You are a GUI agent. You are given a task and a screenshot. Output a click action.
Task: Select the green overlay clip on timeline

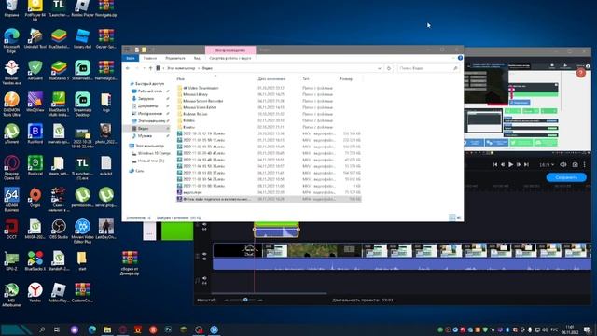tap(276, 230)
